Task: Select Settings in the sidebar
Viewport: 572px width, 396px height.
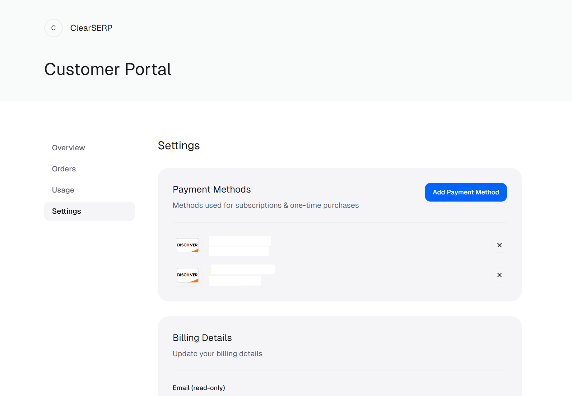Action: 90,211
